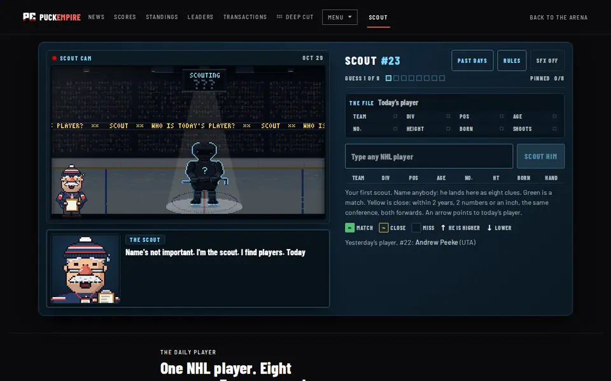This screenshot has width=611, height=381.
Task: Click the Scouting ??? scoreboard sign
Action: coord(204,80)
